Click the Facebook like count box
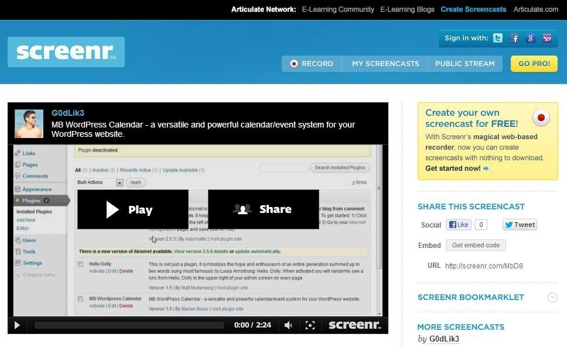Image resolution: width=567 pixels, height=348 pixels. [481, 225]
